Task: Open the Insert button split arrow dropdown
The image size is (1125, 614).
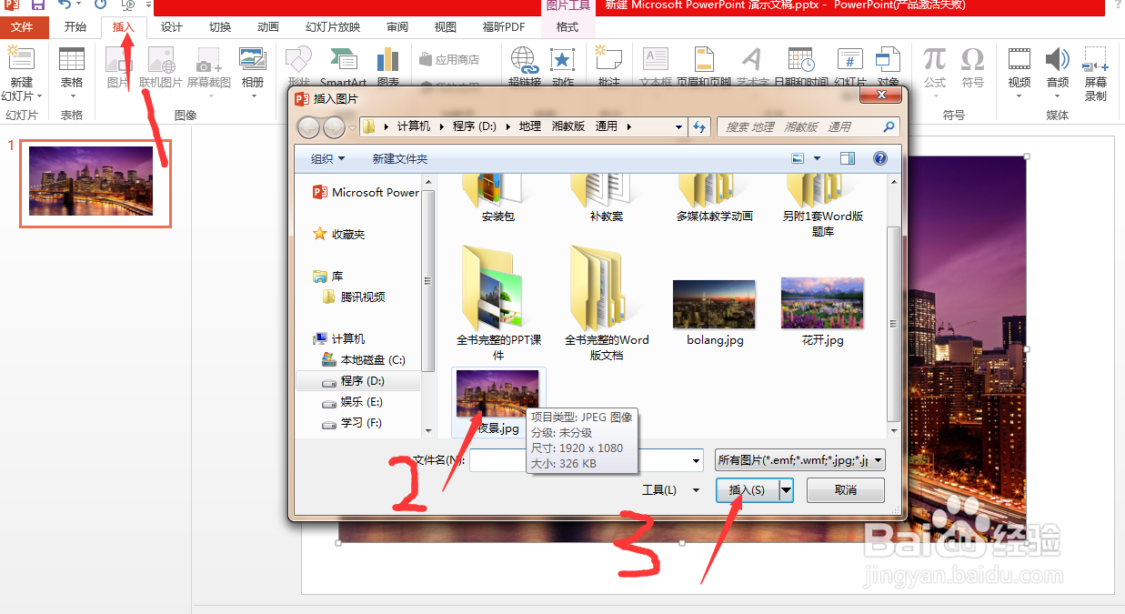Action: click(787, 489)
